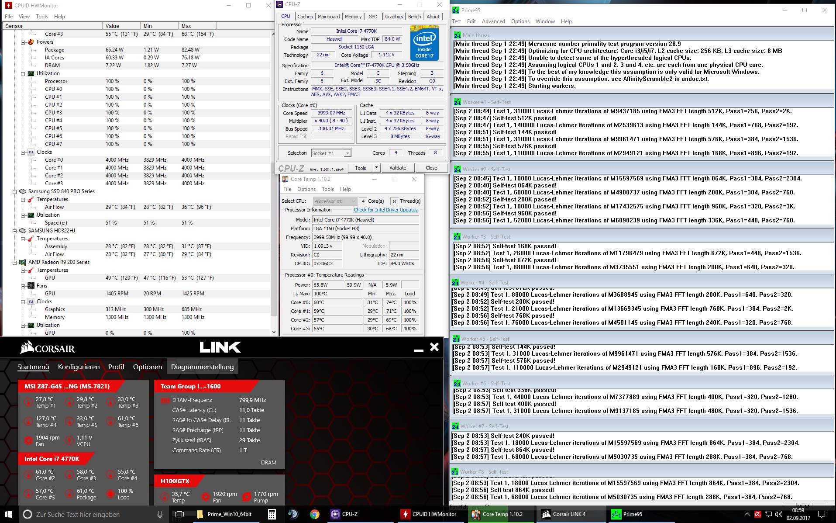This screenshot has width=836, height=523.
Task: Click the AMD Radeon R9 200 card icon
Action: (x=23, y=262)
